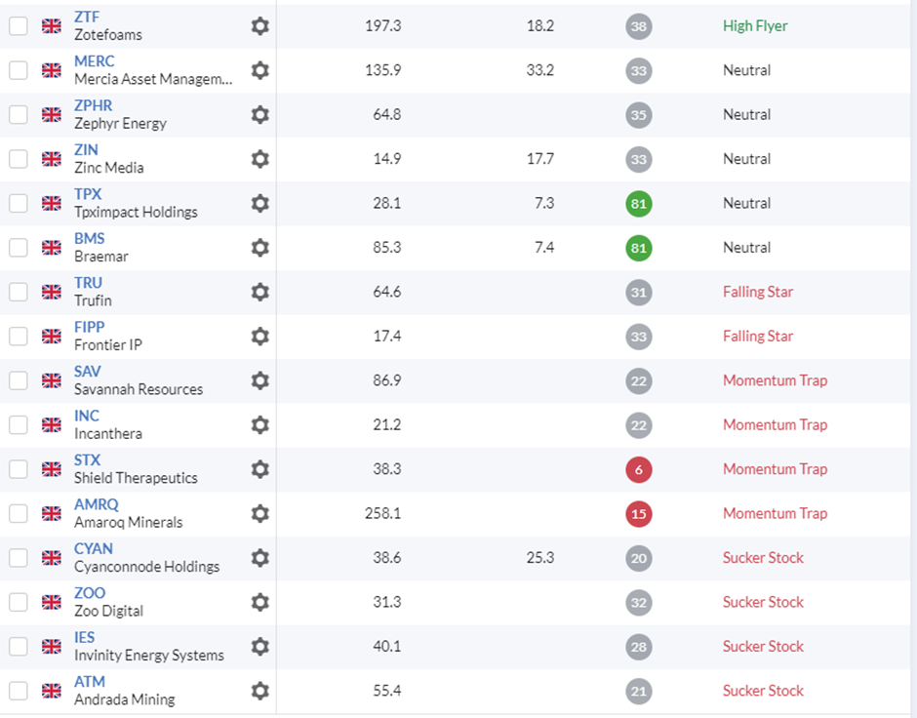Viewport: 917px width, 718px height.
Task: Tick the checkbox for Zotefoams
Action: click(x=19, y=25)
